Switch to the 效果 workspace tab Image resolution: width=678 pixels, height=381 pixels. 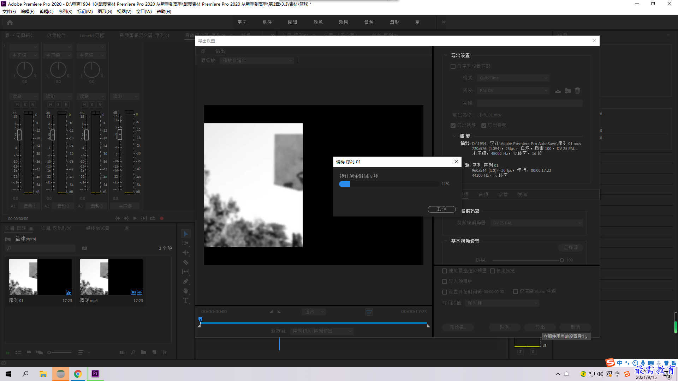pos(343,22)
